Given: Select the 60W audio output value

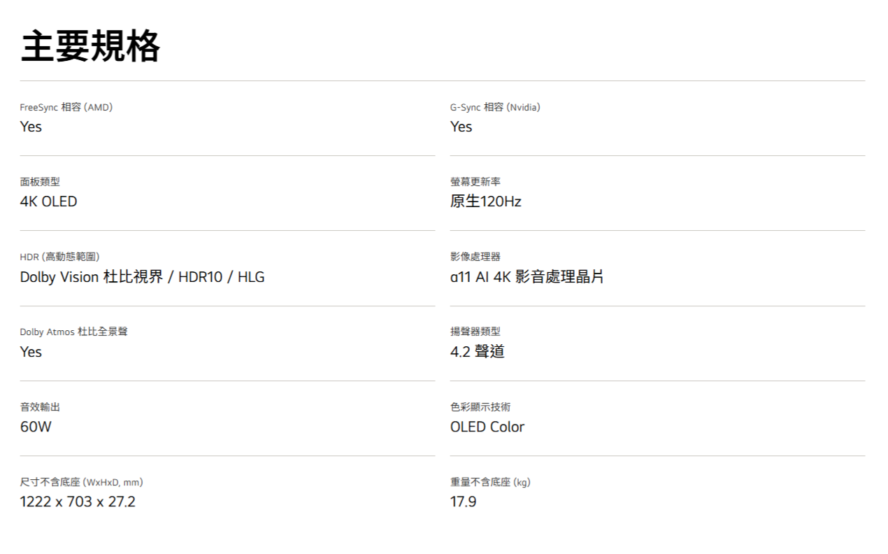Looking at the screenshot, I should tap(36, 427).
